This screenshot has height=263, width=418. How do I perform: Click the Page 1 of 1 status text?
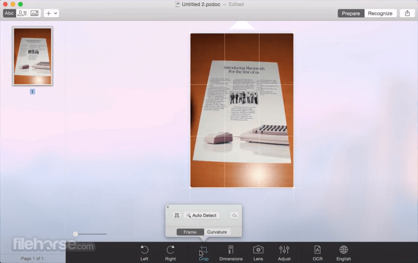tap(32, 258)
